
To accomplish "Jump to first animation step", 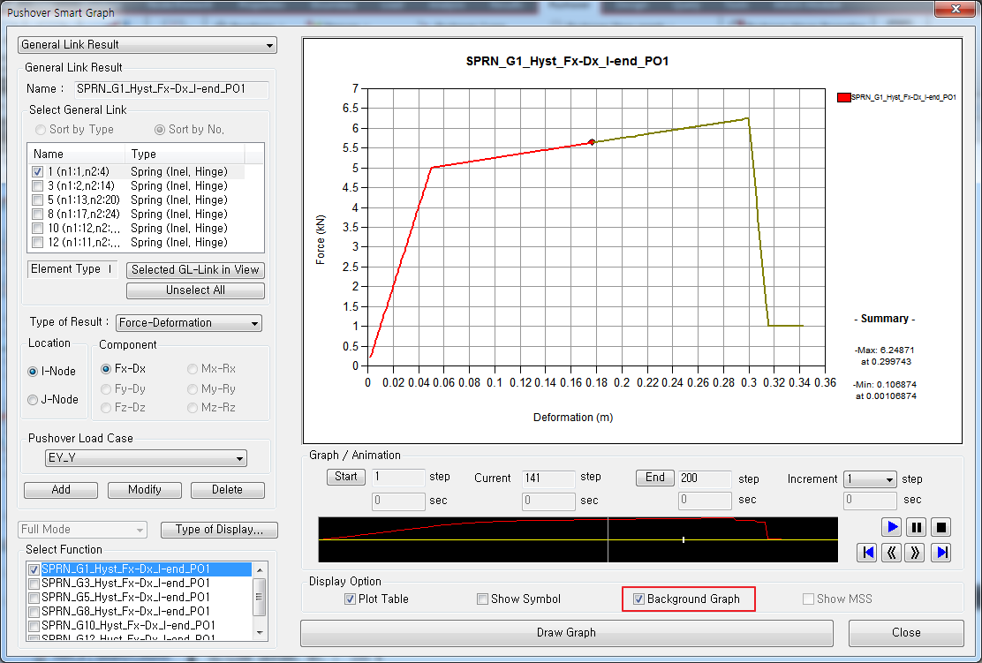I will pyautogui.click(x=867, y=553).
